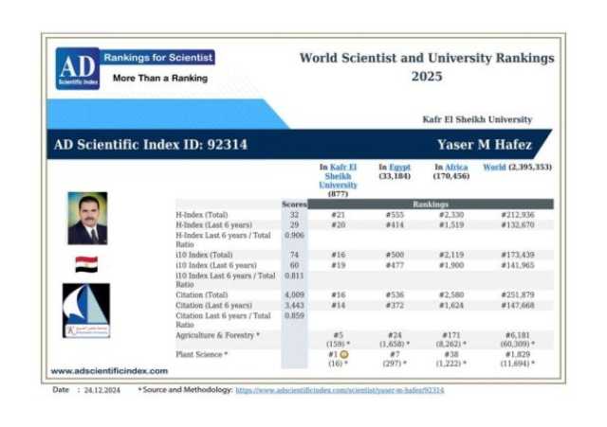
Task: Click '#16' in the Citation (Total) row
Action: (x=338, y=294)
